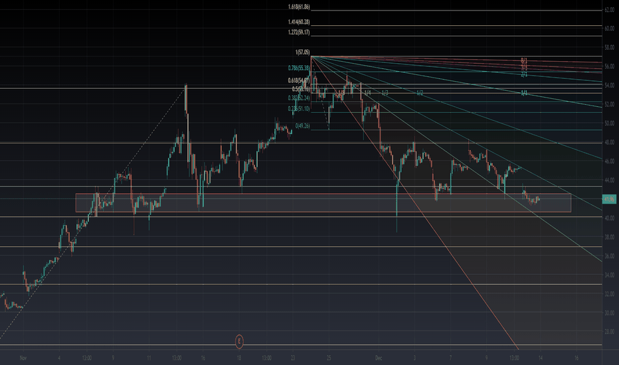619x365 pixels.
Task: Select the red support zone rectangle
Action: [x=323, y=203]
